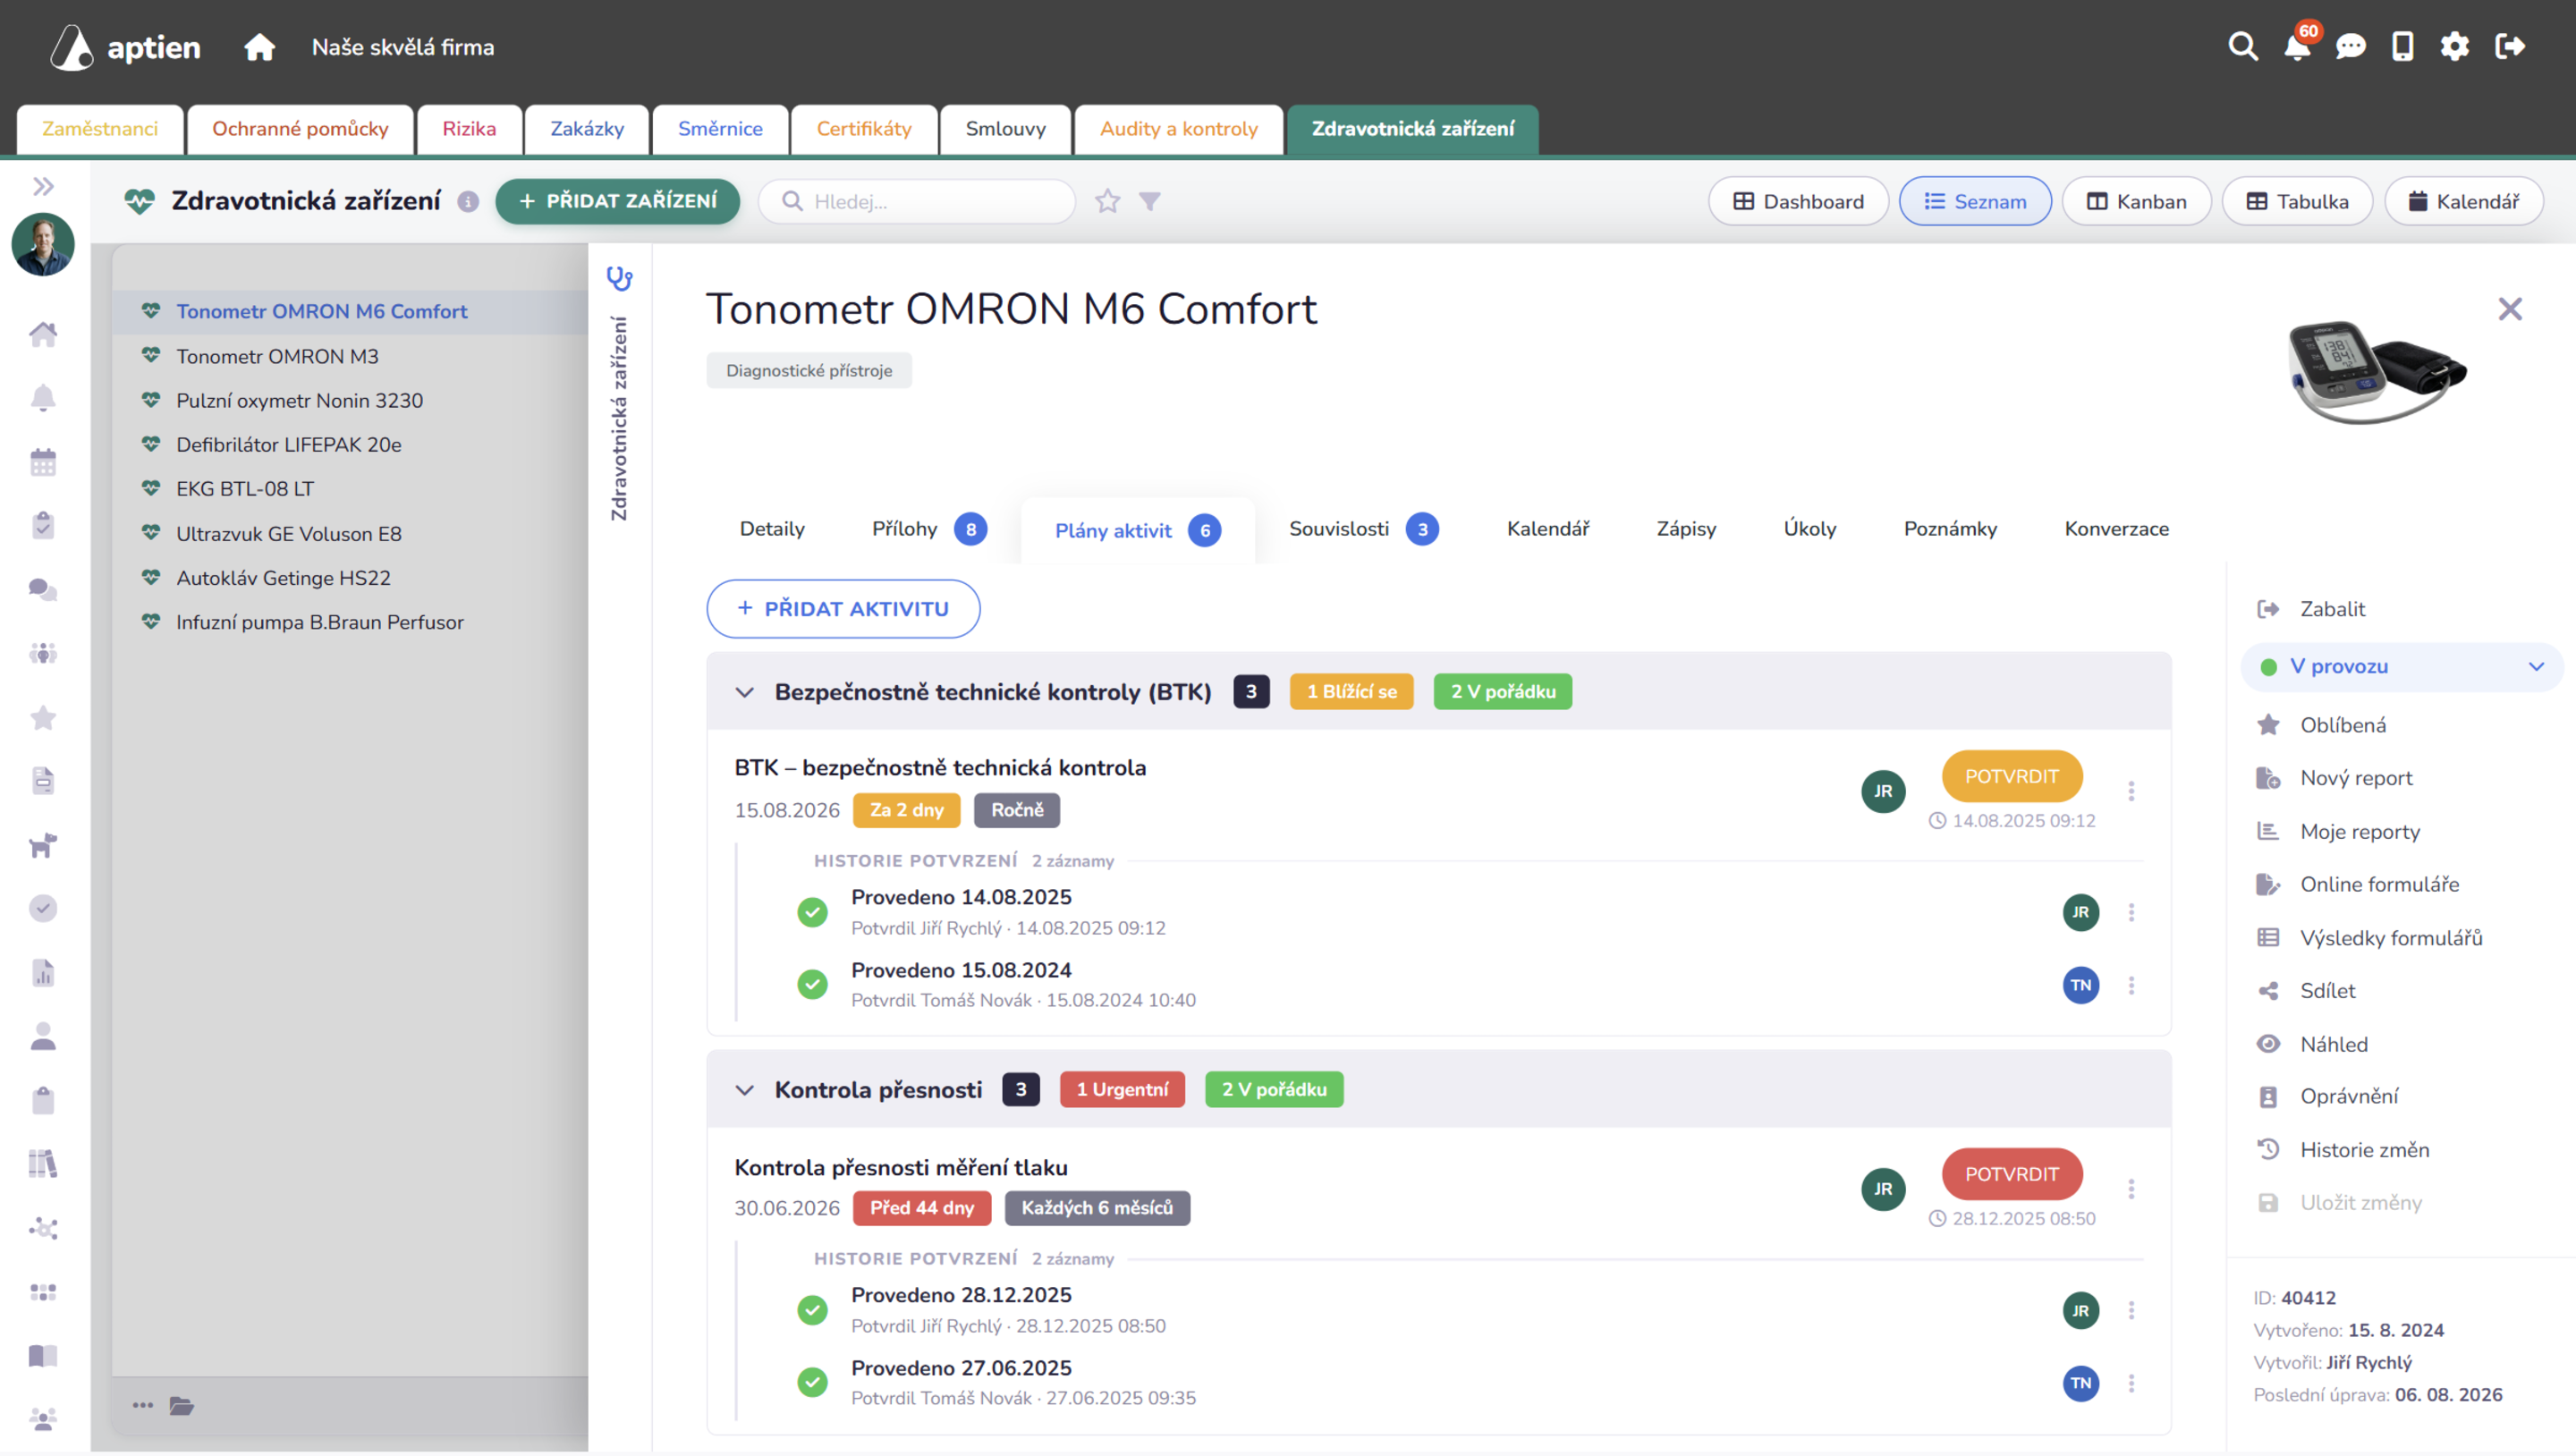The height and width of the screenshot is (1456, 2576).
Task: Click the stethoscope icon on the vertical strip
Action: coord(620,278)
